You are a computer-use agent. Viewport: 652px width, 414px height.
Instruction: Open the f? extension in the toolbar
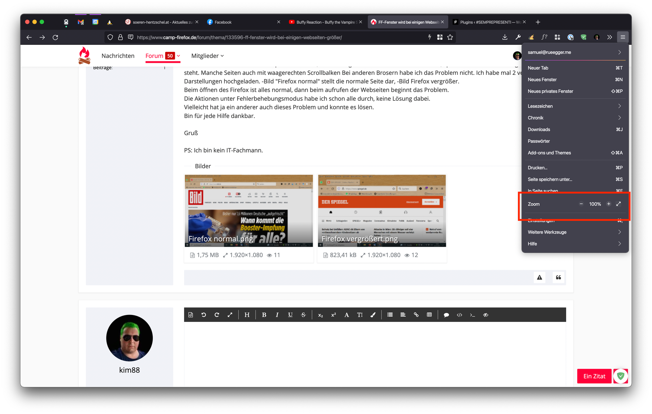(544, 37)
